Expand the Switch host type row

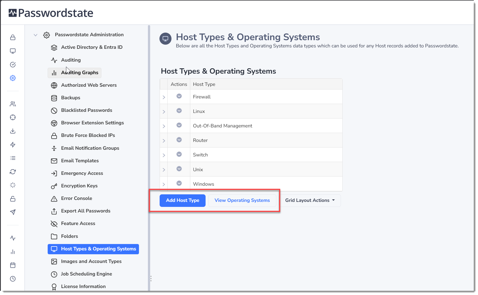point(164,155)
